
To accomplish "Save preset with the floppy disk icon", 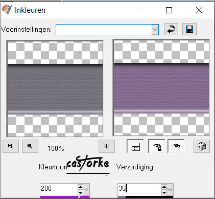I will [189, 29].
